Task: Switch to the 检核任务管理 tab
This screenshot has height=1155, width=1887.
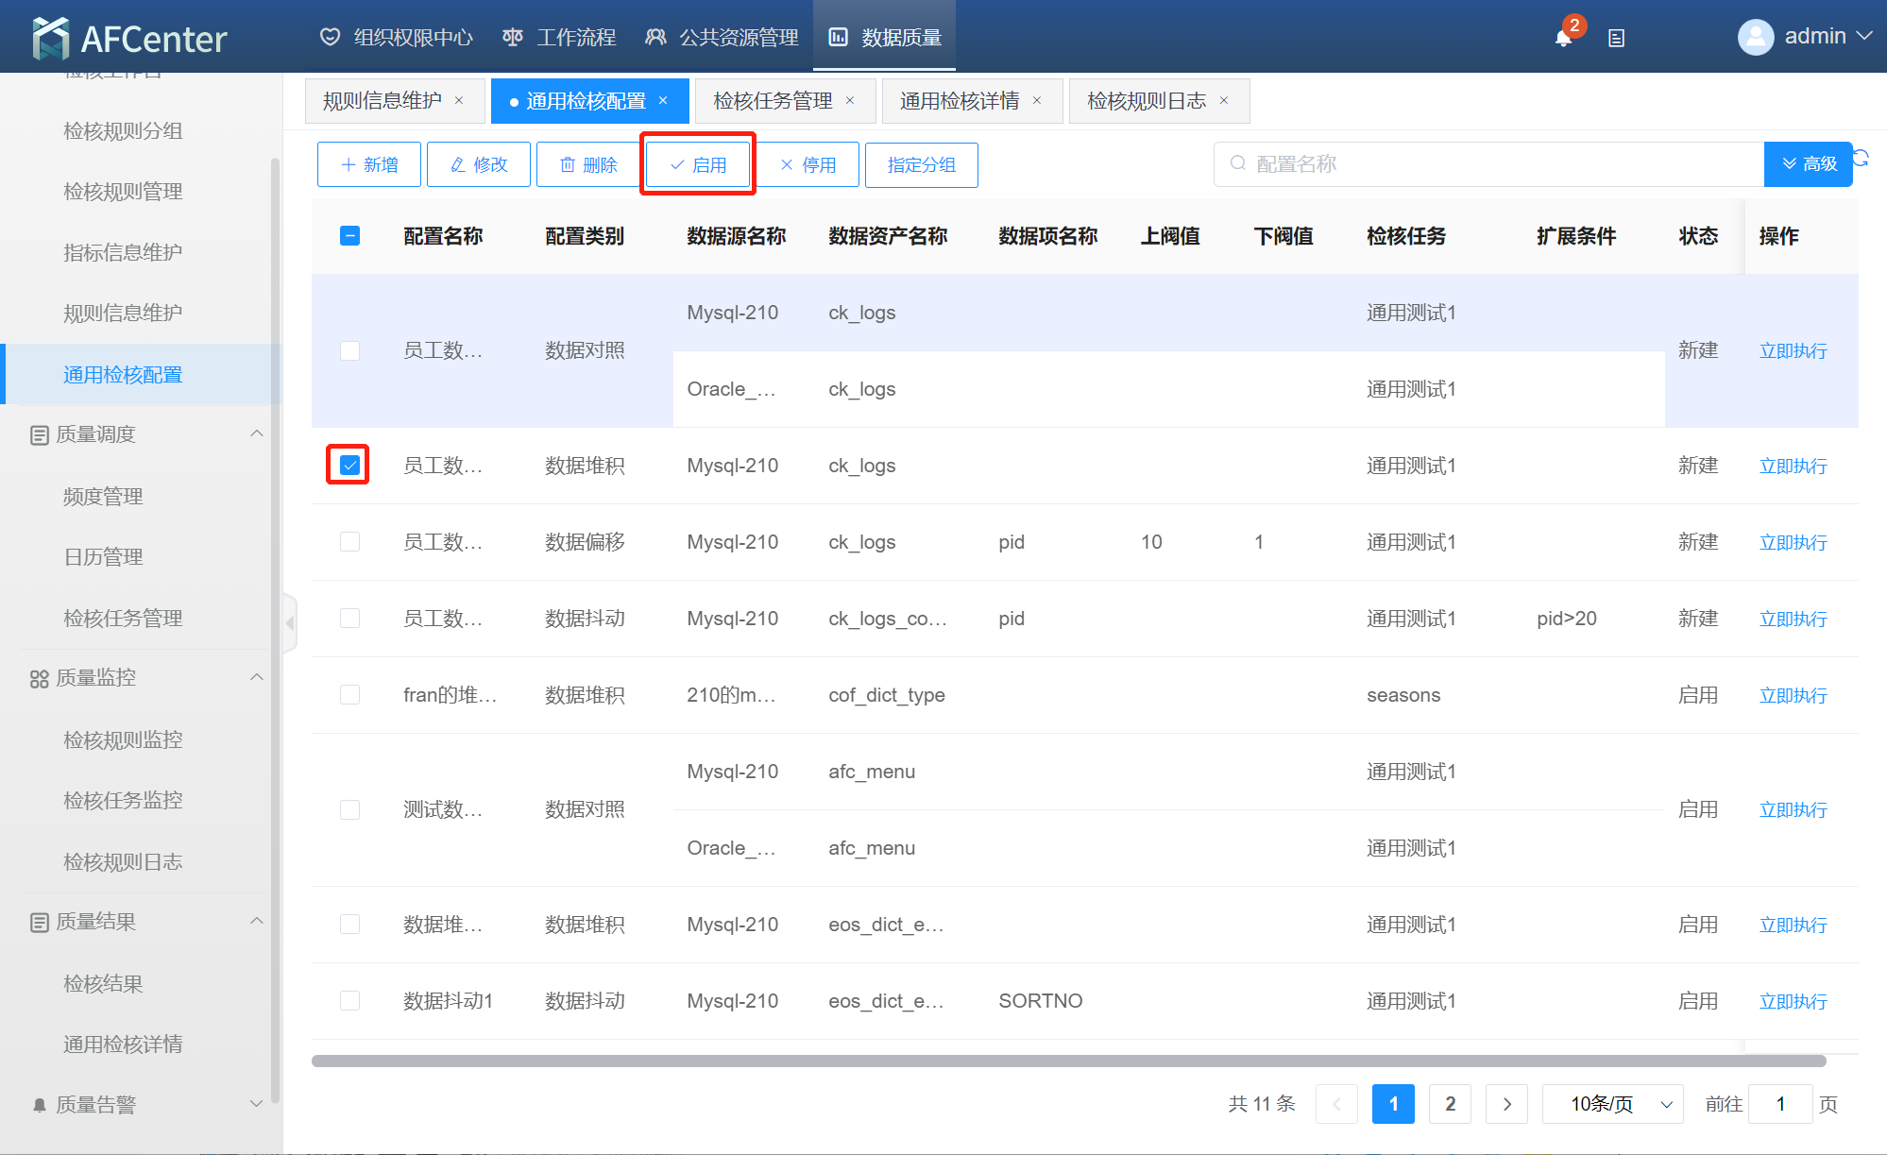Action: (x=773, y=101)
